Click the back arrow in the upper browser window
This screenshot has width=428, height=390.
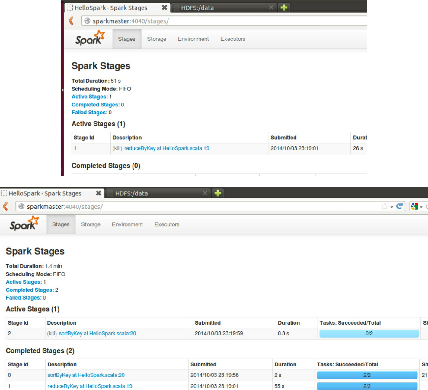(71, 21)
